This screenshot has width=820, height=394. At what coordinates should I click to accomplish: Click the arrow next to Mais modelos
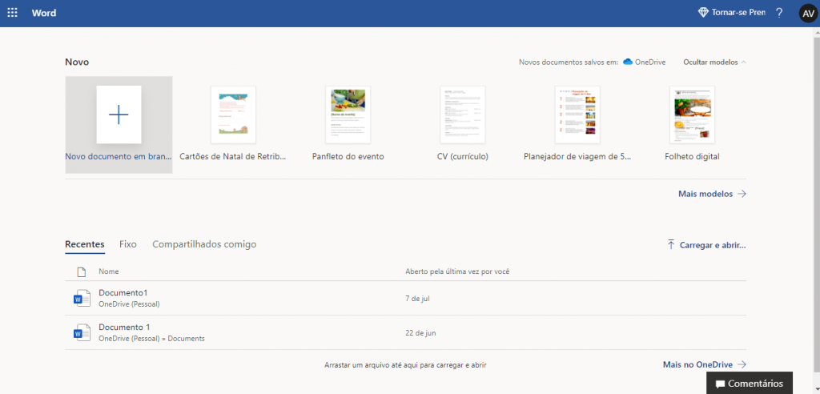(742, 194)
